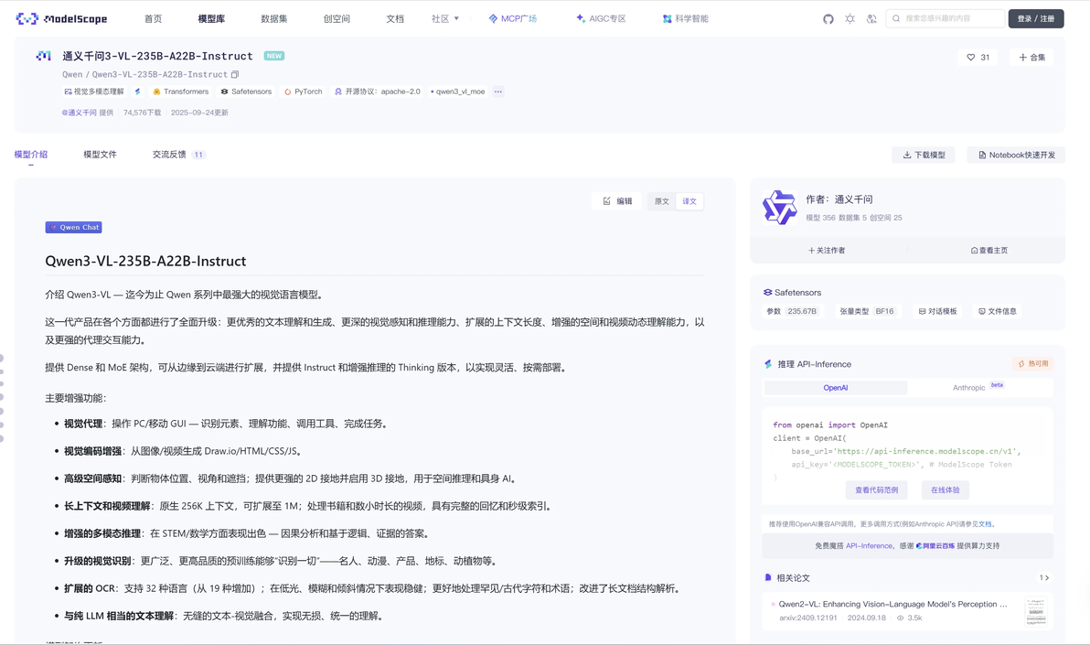Screen dimensions: 1090x645
Task: Switch README to 原文 view
Action: click(662, 201)
